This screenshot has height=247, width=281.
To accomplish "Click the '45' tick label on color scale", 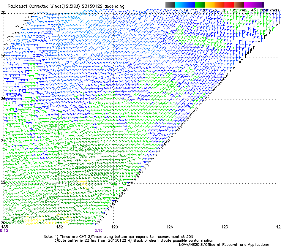I will click(x=253, y=10).
